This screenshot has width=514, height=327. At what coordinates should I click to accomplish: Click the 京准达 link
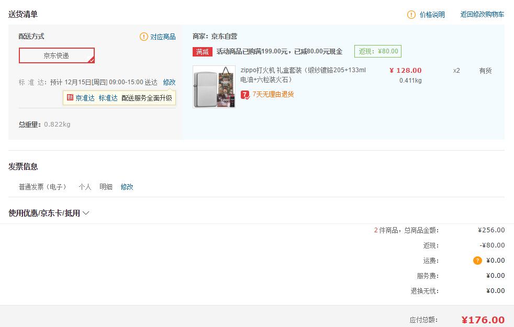[x=85, y=98]
